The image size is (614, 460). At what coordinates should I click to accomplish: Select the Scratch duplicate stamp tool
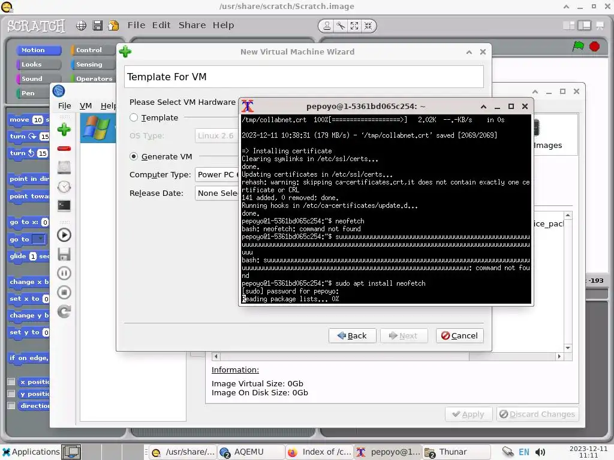pyautogui.click(x=327, y=26)
